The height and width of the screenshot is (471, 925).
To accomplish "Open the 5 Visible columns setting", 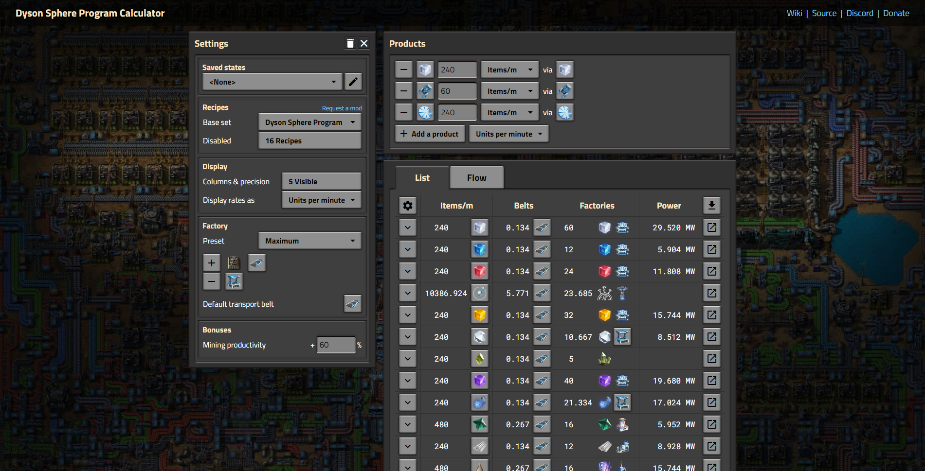I will 321,181.
